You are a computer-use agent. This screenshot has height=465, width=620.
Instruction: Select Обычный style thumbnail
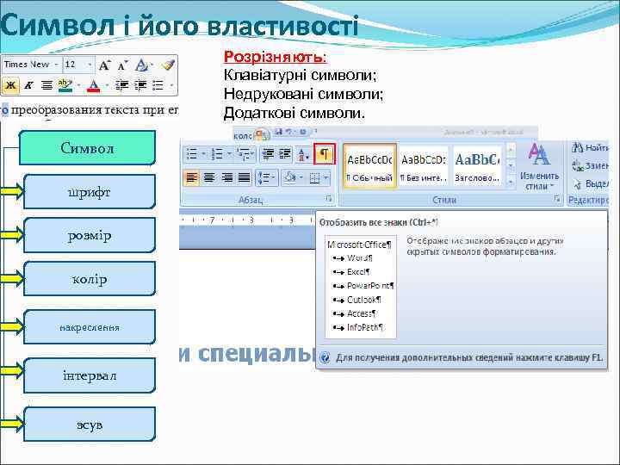369,166
